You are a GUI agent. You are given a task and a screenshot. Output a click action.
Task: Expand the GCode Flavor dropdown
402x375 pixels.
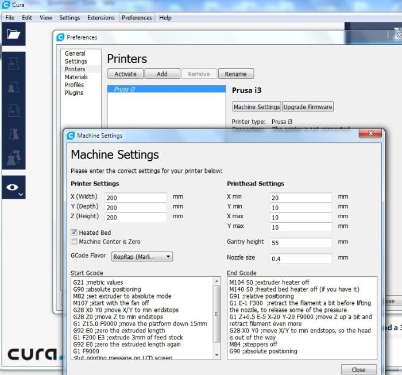tap(142, 257)
